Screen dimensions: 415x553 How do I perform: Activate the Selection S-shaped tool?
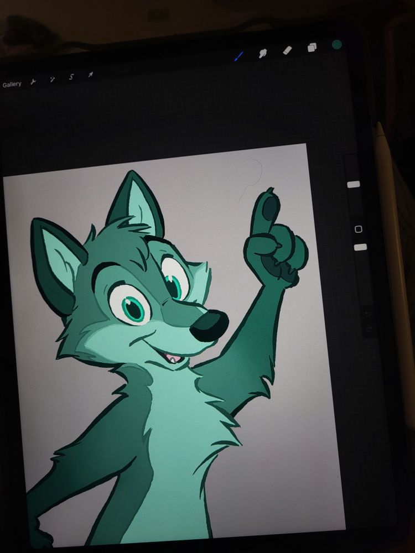tap(71, 77)
